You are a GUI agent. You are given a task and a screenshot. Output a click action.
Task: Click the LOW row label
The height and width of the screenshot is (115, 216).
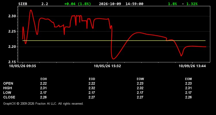pos(7,93)
